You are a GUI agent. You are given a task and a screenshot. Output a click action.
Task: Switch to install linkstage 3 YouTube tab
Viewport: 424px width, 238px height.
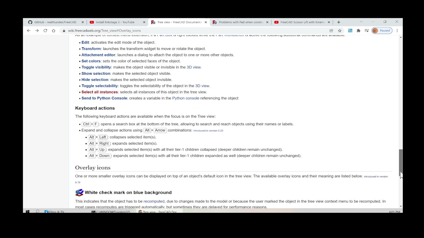pyautogui.click(x=115, y=22)
